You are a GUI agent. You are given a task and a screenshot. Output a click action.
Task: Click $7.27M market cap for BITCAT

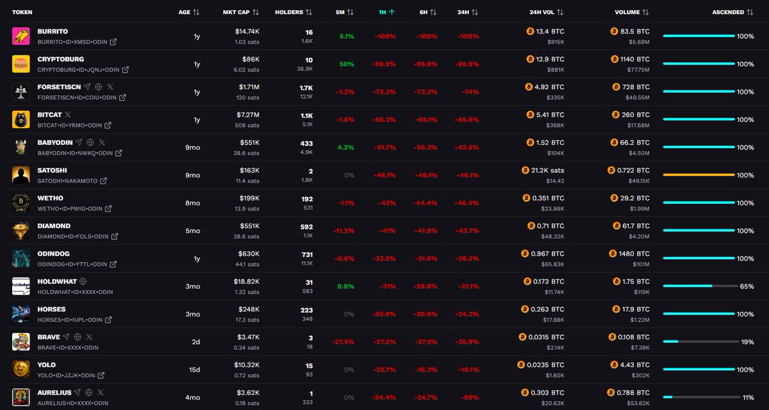tap(247, 114)
